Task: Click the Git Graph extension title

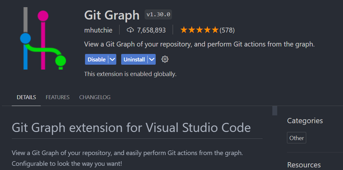Action: tap(112, 15)
